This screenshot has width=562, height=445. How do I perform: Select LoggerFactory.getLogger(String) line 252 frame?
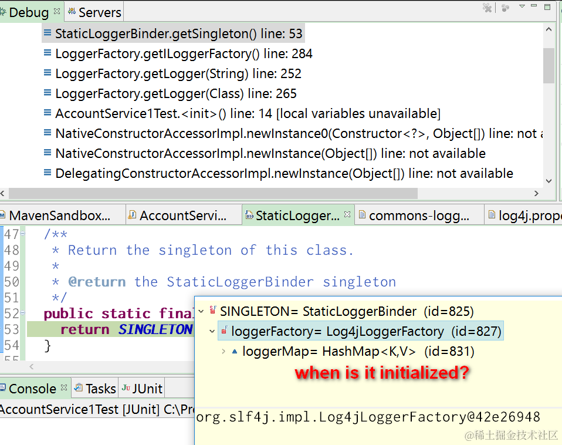(x=172, y=73)
